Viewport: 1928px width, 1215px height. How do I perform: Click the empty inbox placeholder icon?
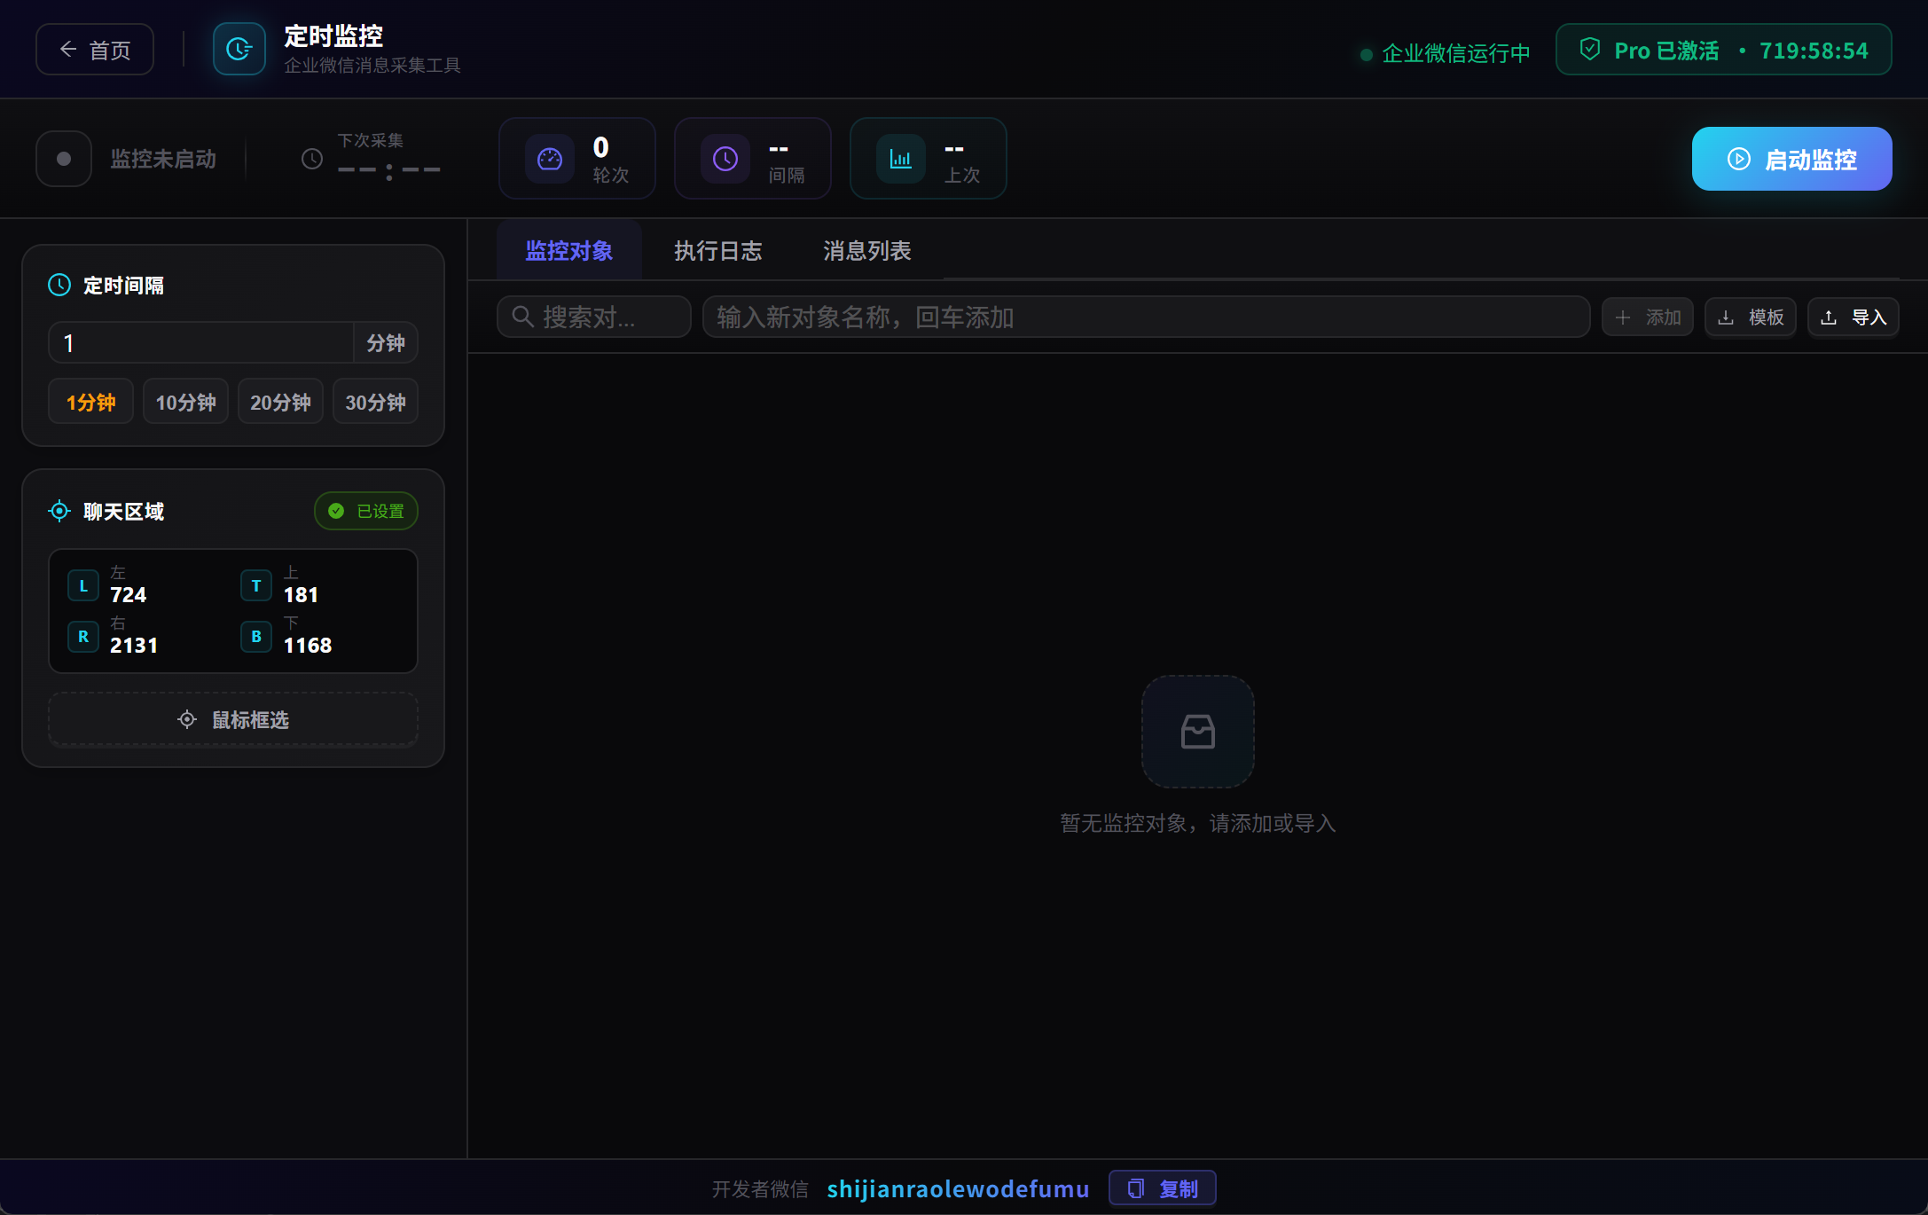click(1197, 732)
